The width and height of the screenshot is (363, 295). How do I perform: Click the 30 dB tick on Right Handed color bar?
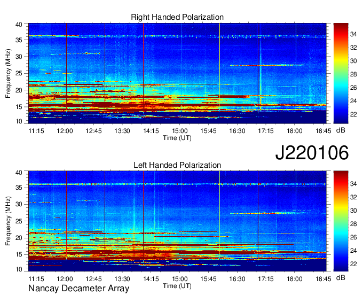pyautogui.click(x=353, y=61)
